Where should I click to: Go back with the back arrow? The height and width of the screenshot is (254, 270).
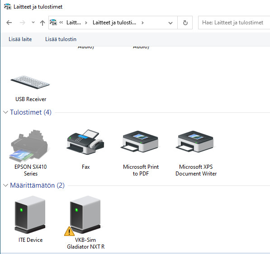[x=9, y=23]
